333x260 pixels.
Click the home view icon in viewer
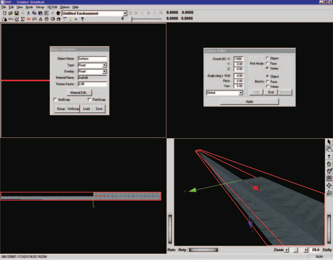(x=329, y=164)
